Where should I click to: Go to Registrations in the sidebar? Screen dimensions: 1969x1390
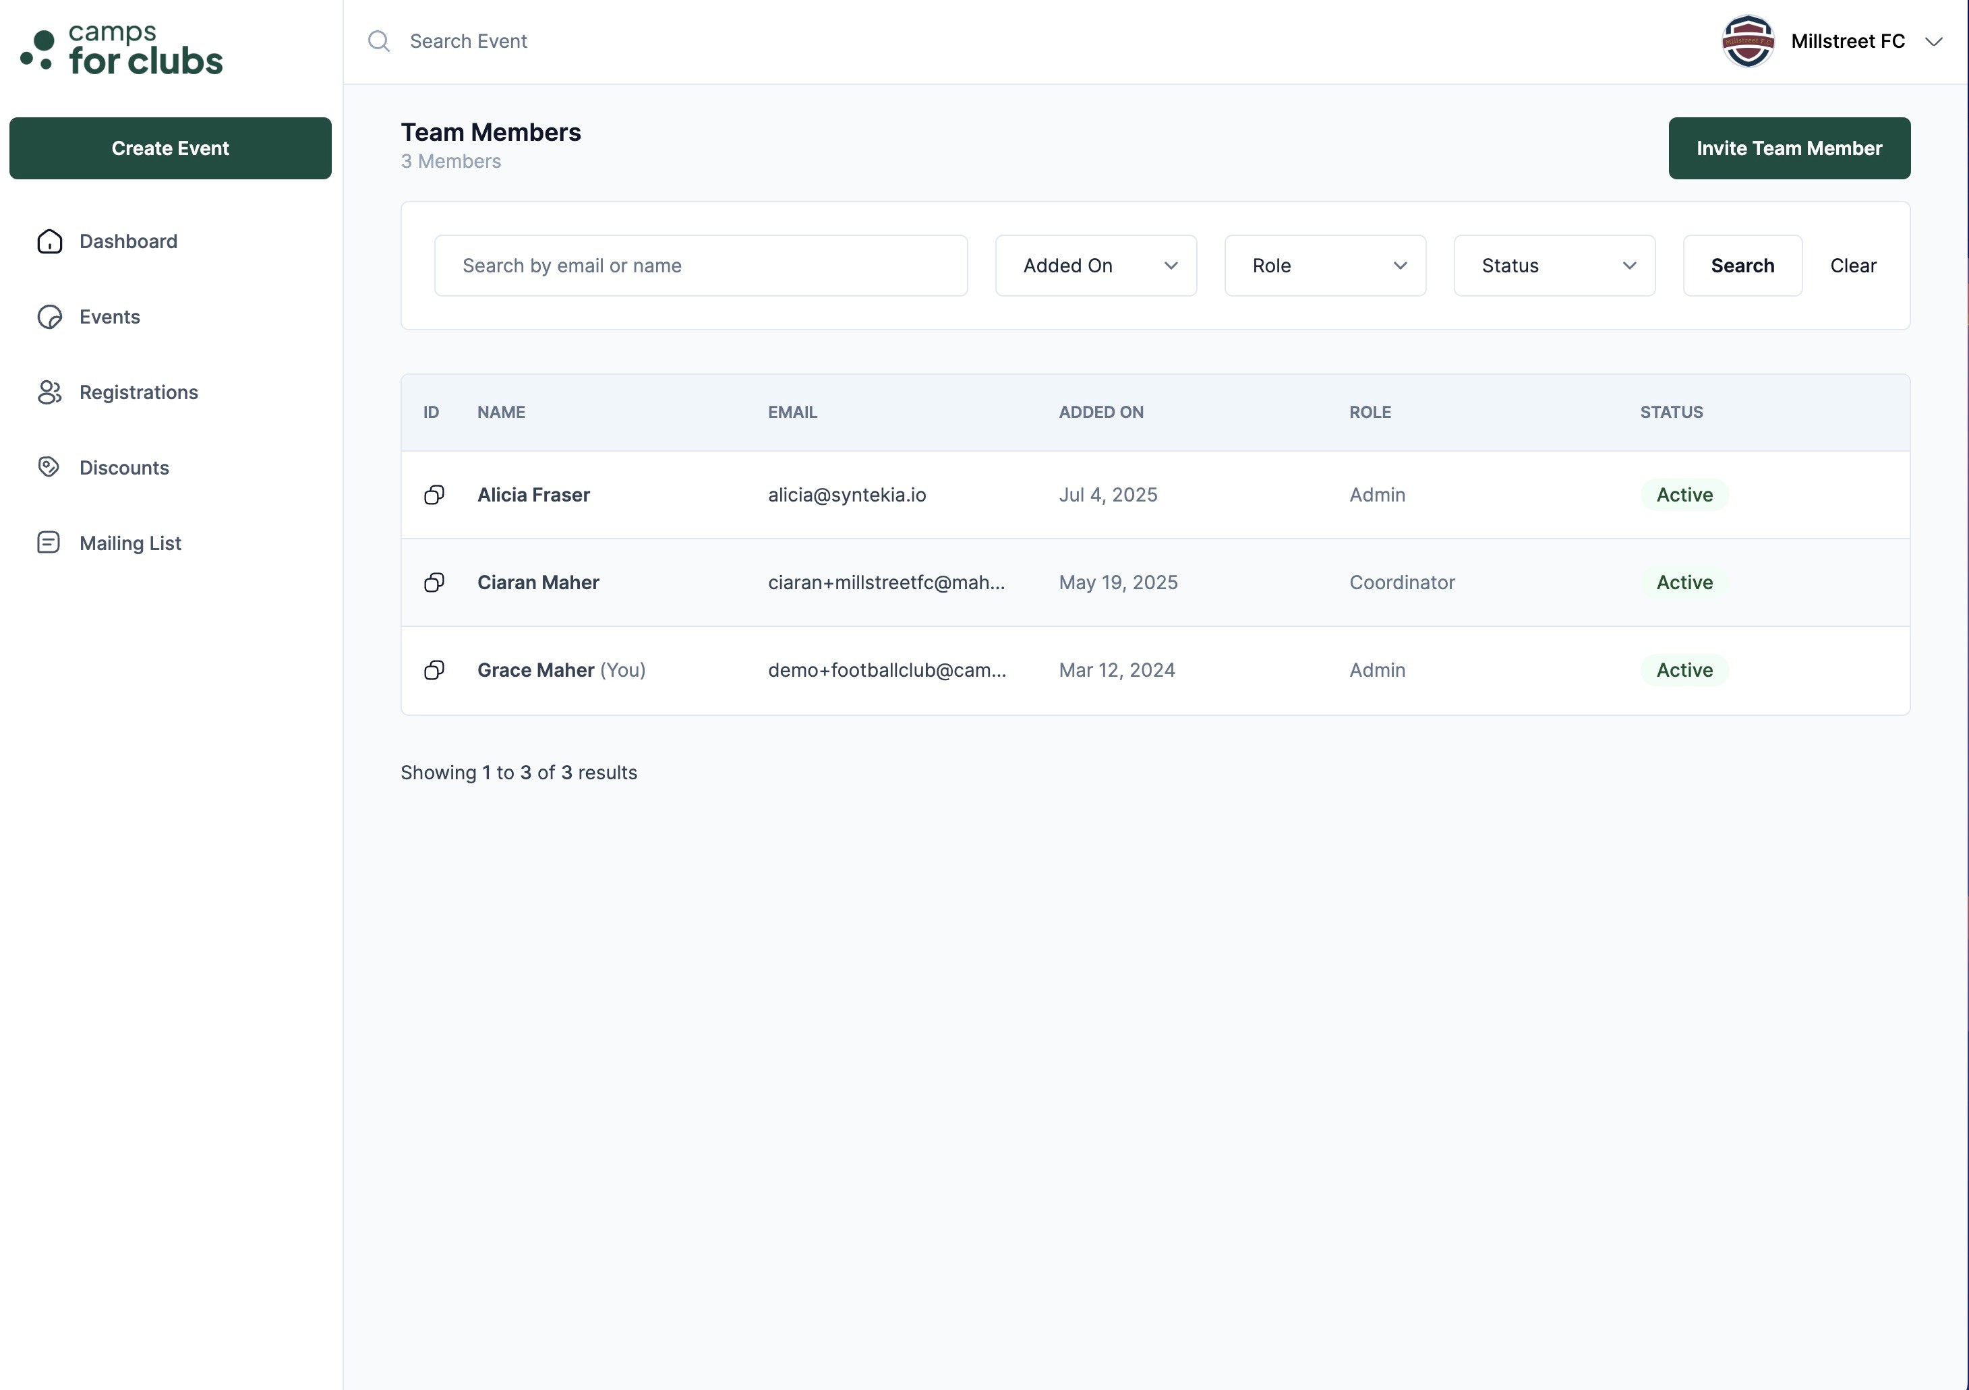point(138,393)
